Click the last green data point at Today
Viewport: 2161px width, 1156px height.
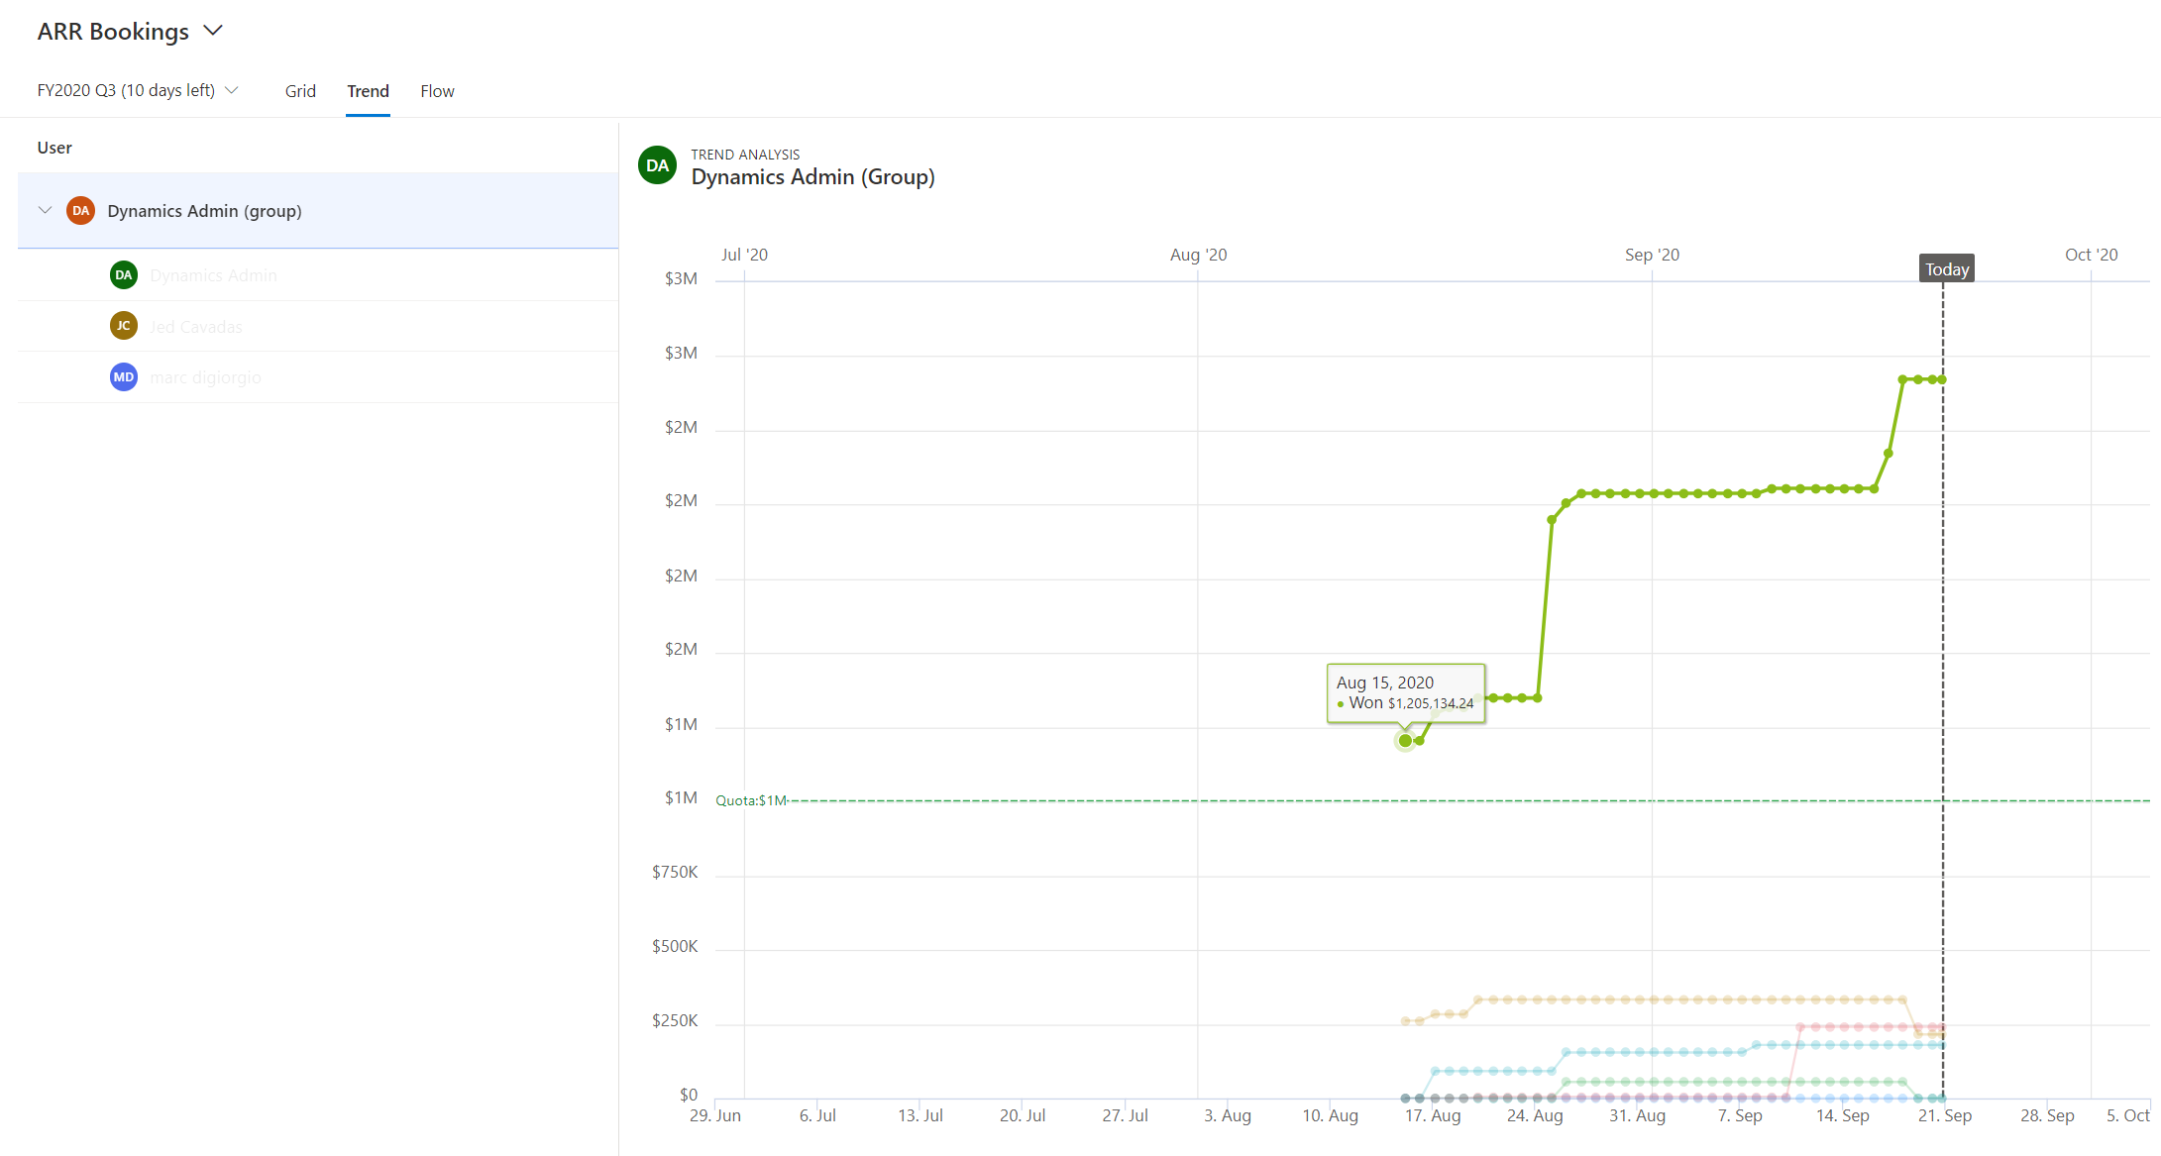click(x=1943, y=379)
